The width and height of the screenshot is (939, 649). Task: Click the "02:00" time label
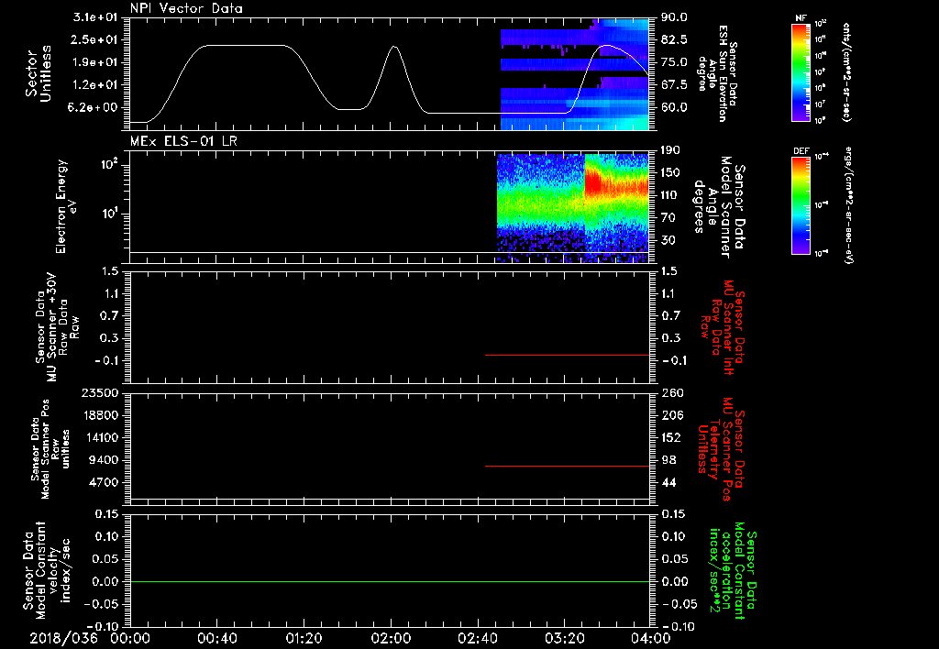[391, 638]
